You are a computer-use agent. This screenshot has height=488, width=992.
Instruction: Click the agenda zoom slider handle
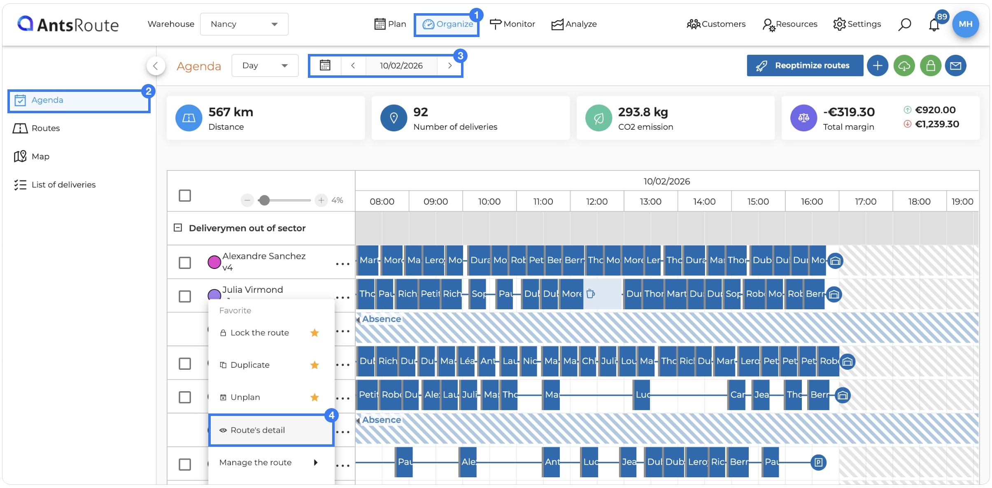[264, 200]
